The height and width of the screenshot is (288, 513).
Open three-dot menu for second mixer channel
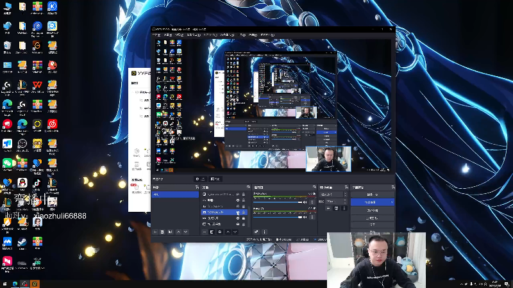(312, 217)
